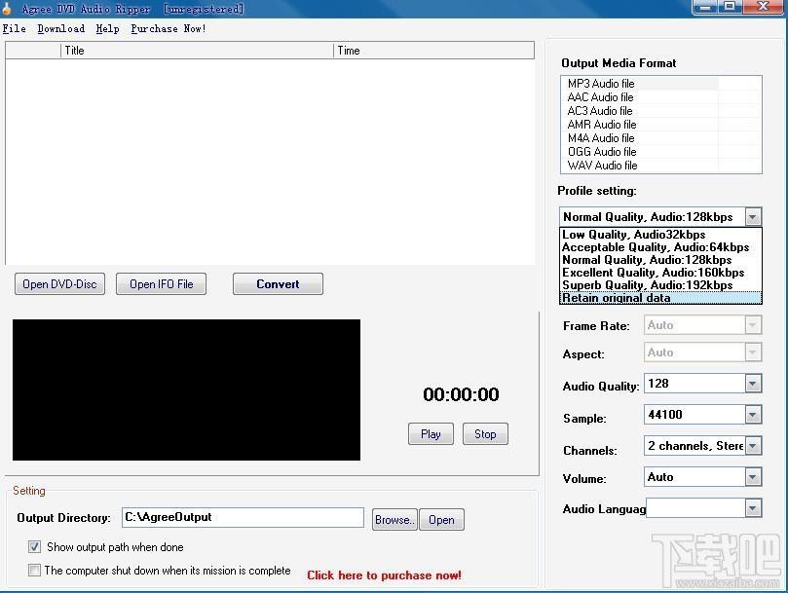Select MP3 Audio file format
788x593 pixels.
pyautogui.click(x=660, y=84)
